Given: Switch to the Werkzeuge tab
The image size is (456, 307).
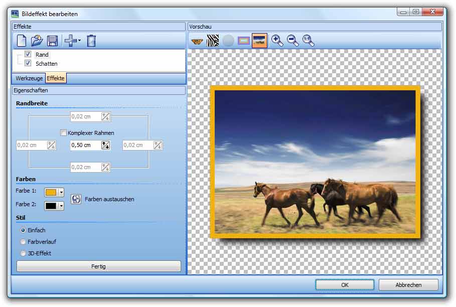Looking at the screenshot, I should 29,78.
